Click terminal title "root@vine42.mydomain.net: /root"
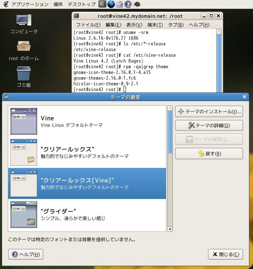253x269 pixels. (x=140, y=16)
